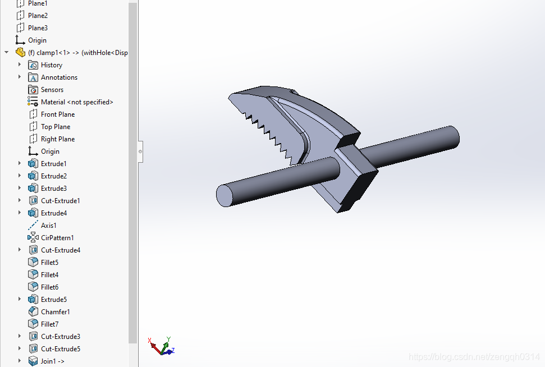Click the Extrude3 feature icon
Image resolution: width=545 pixels, height=367 pixels.
[33, 188]
